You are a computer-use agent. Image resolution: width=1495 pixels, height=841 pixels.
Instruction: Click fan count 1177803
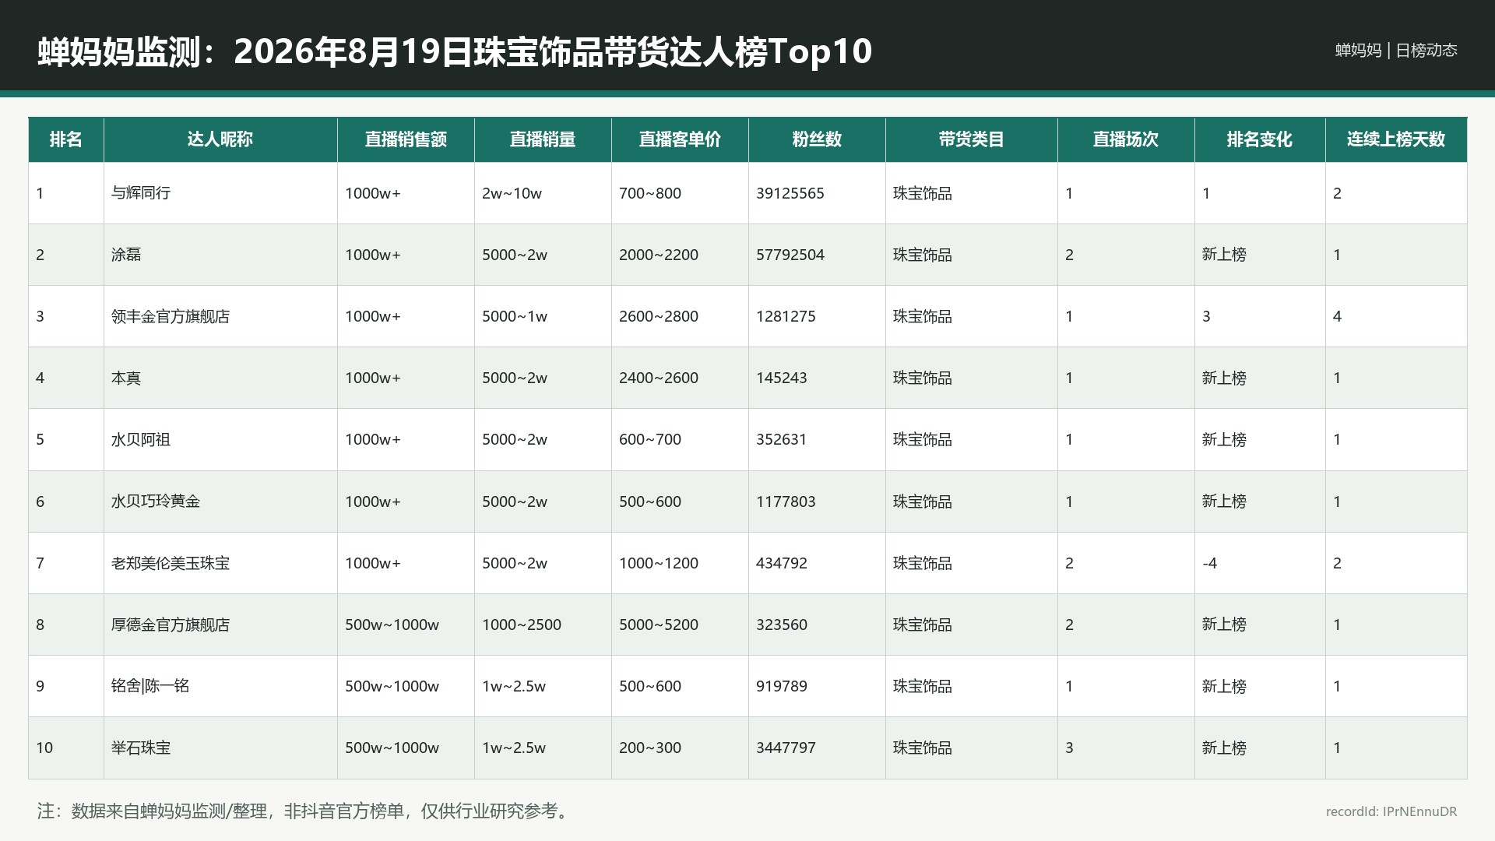point(786,501)
